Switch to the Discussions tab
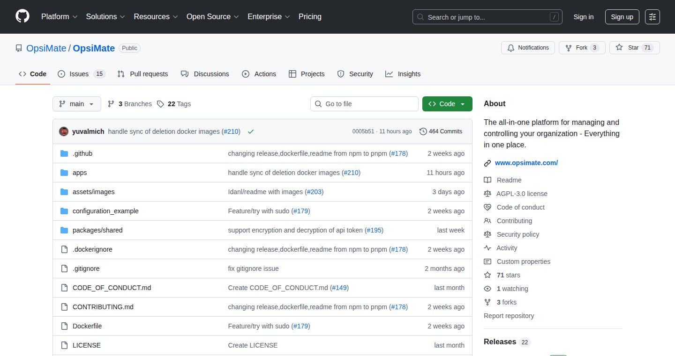 pyautogui.click(x=205, y=74)
